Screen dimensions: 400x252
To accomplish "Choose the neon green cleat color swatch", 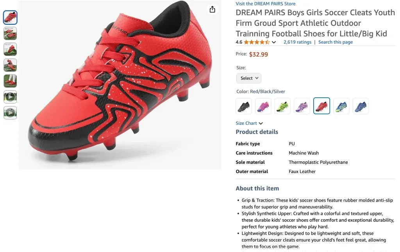I will (282, 106).
